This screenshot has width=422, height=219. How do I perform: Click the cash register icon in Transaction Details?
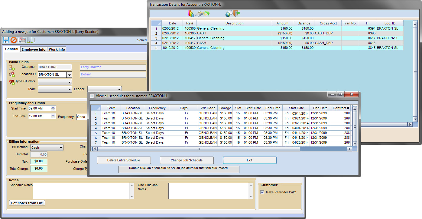click(199, 13)
